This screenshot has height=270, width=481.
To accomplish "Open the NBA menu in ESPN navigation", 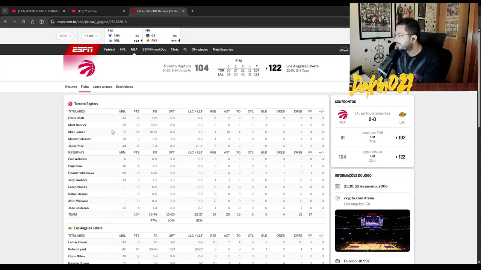I will click(134, 49).
